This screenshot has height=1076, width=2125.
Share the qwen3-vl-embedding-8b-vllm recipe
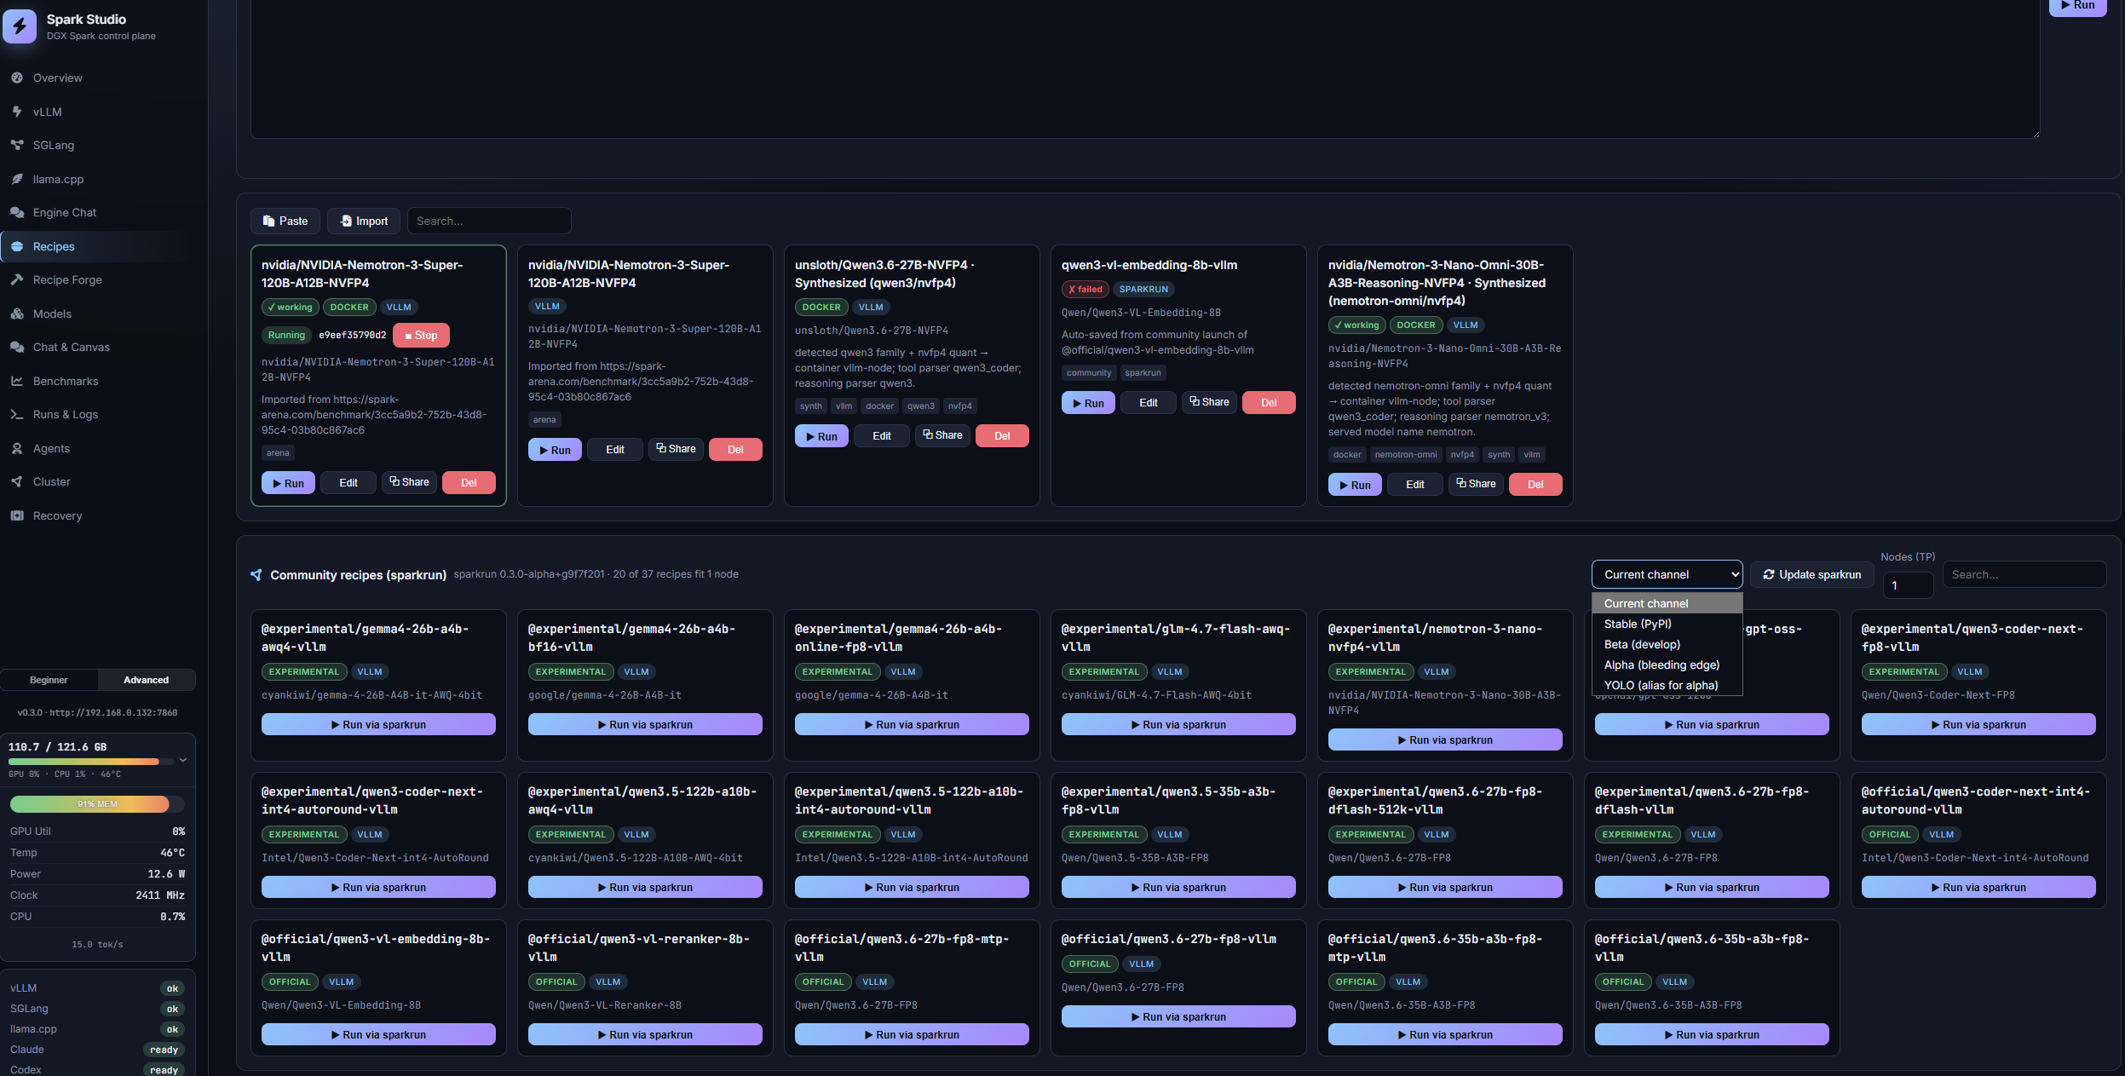click(x=1210, y=402)
